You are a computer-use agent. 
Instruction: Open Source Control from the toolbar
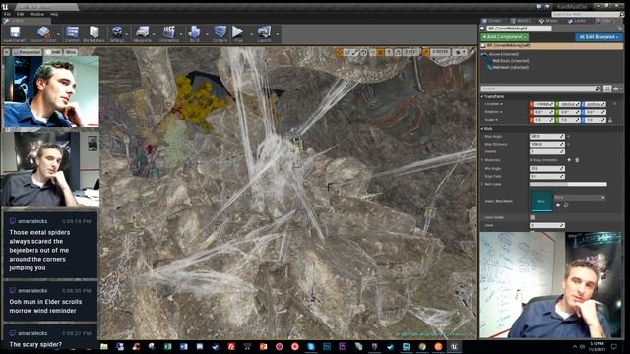click(43, 33)
